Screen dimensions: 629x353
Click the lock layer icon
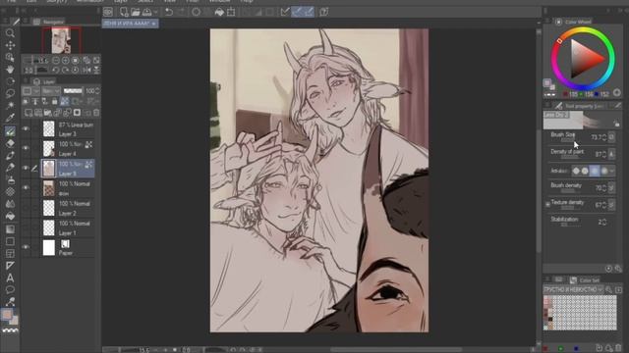(55, 102)
